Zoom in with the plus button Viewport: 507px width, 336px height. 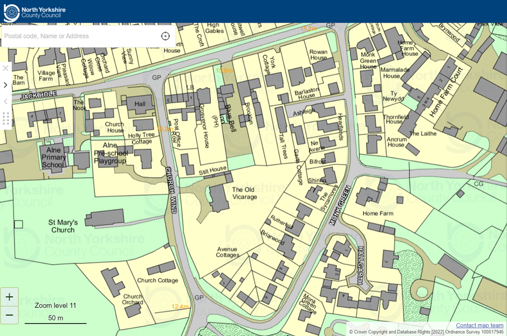click(9, 297)
